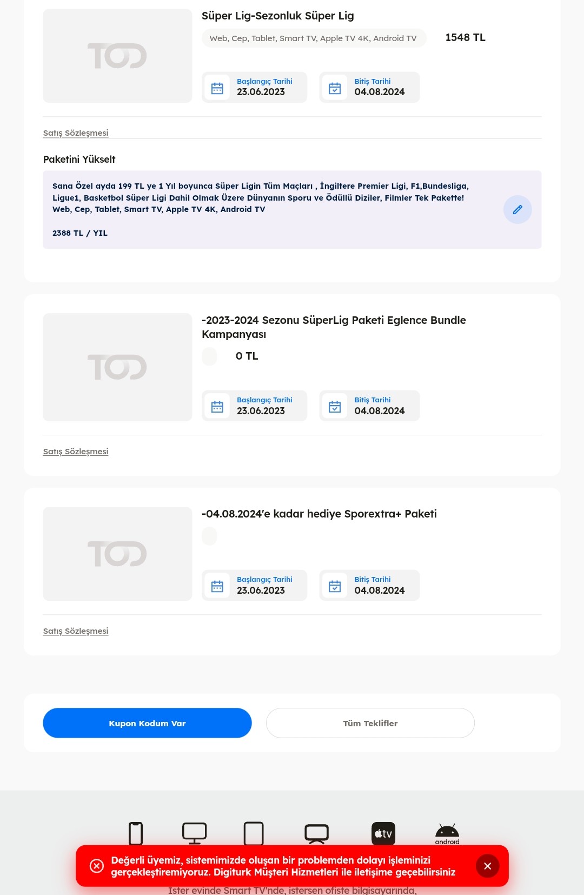The image size is (584, 895).
Task: Select the desktop monitor device icon
Action: pyautogui.click(x=194, y=833)
